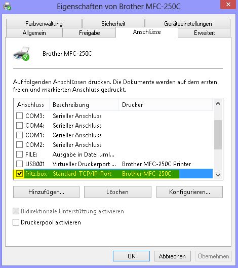Open the Geräteeinstellungen tab
The width and height of the screenshot is (238, 268).
pos(188,24)
